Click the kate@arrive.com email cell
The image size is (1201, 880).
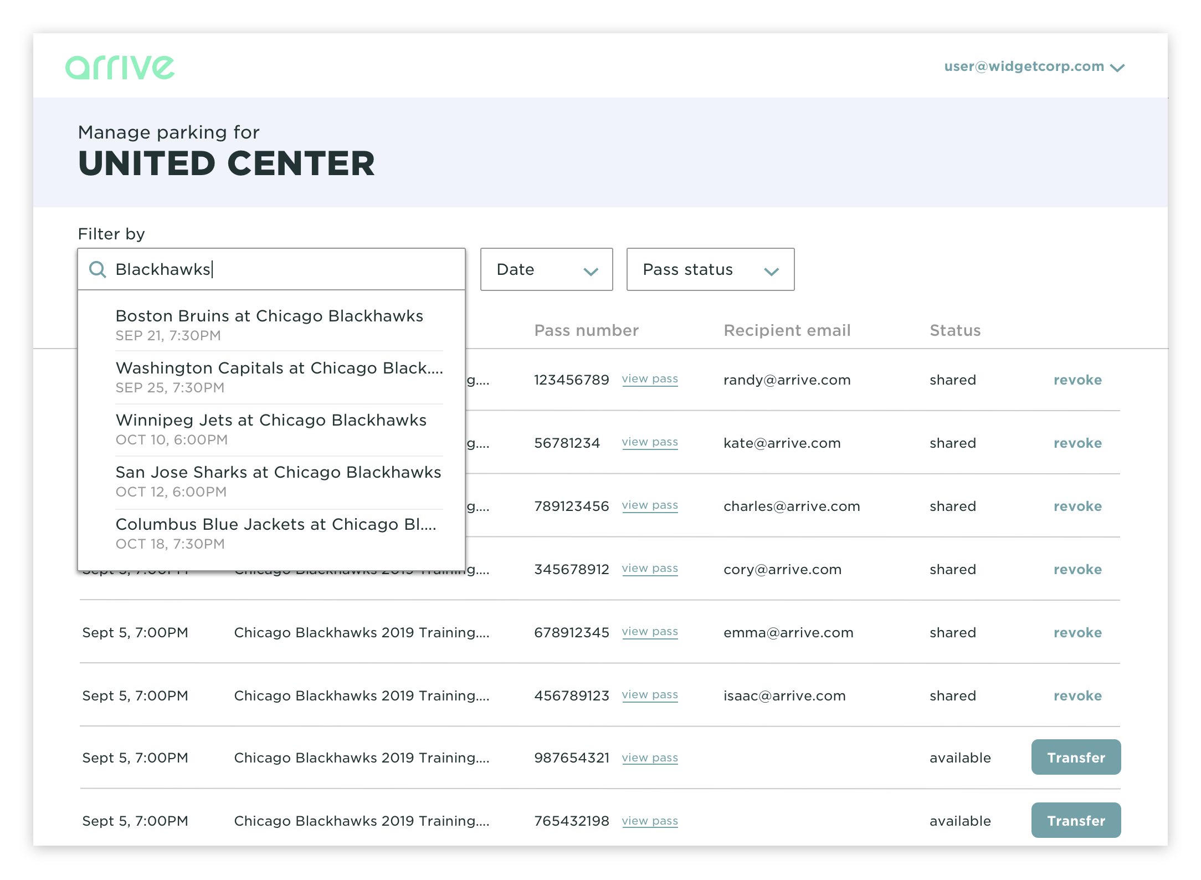782,443
